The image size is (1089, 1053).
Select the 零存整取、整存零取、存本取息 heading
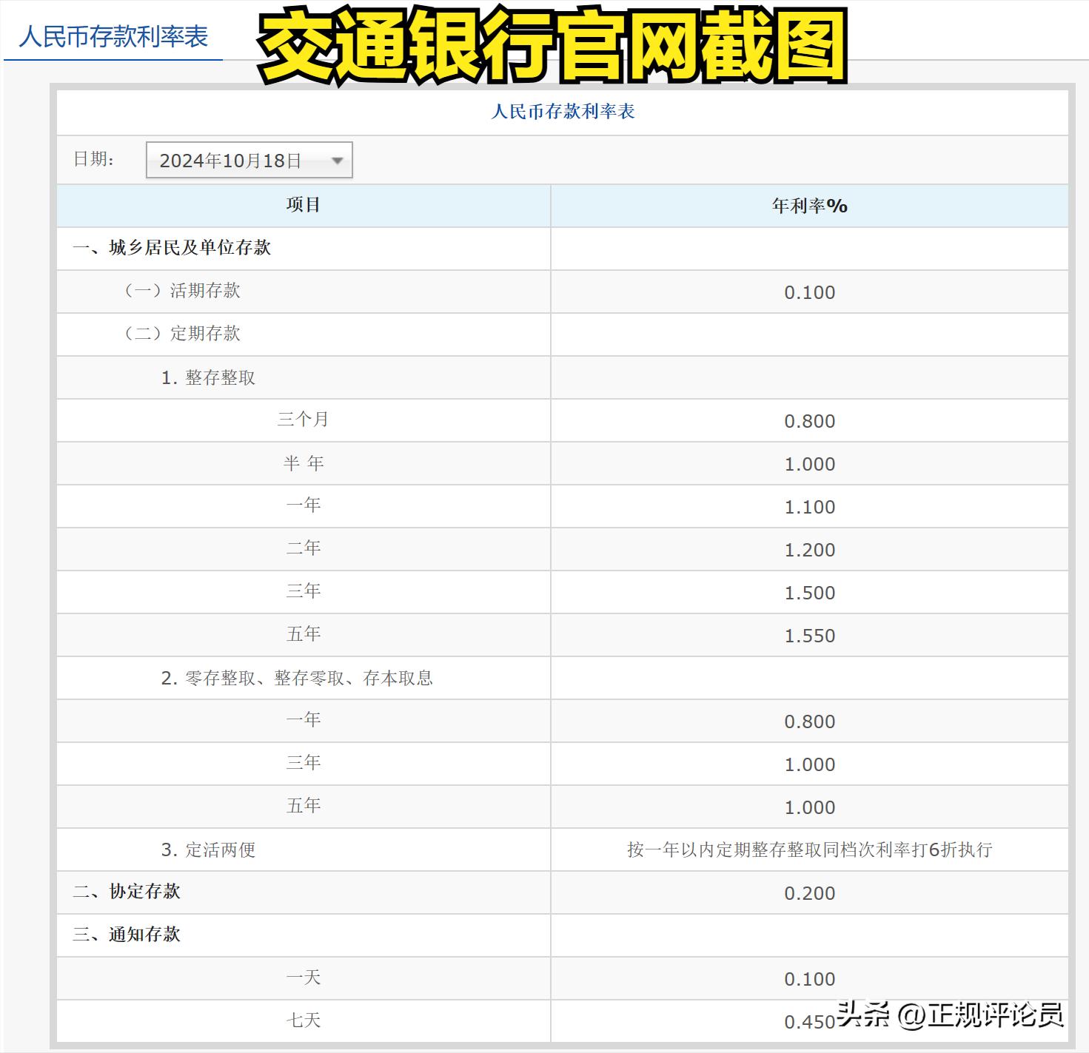pos(297,678)
